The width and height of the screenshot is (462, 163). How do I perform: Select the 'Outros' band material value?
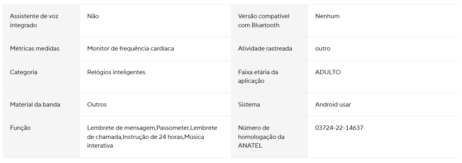coord(97,105)
